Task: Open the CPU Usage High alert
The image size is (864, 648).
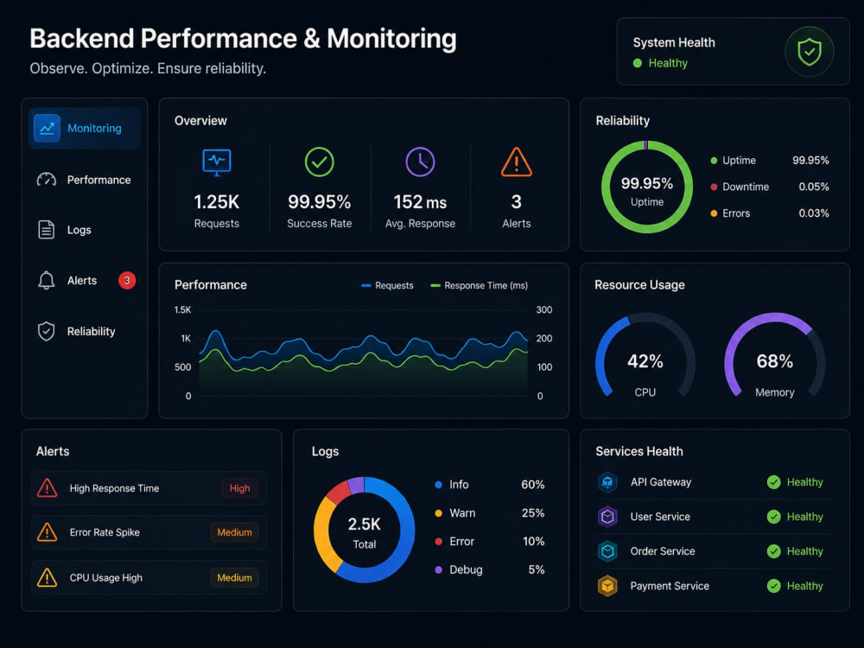Action: (149, 577)
